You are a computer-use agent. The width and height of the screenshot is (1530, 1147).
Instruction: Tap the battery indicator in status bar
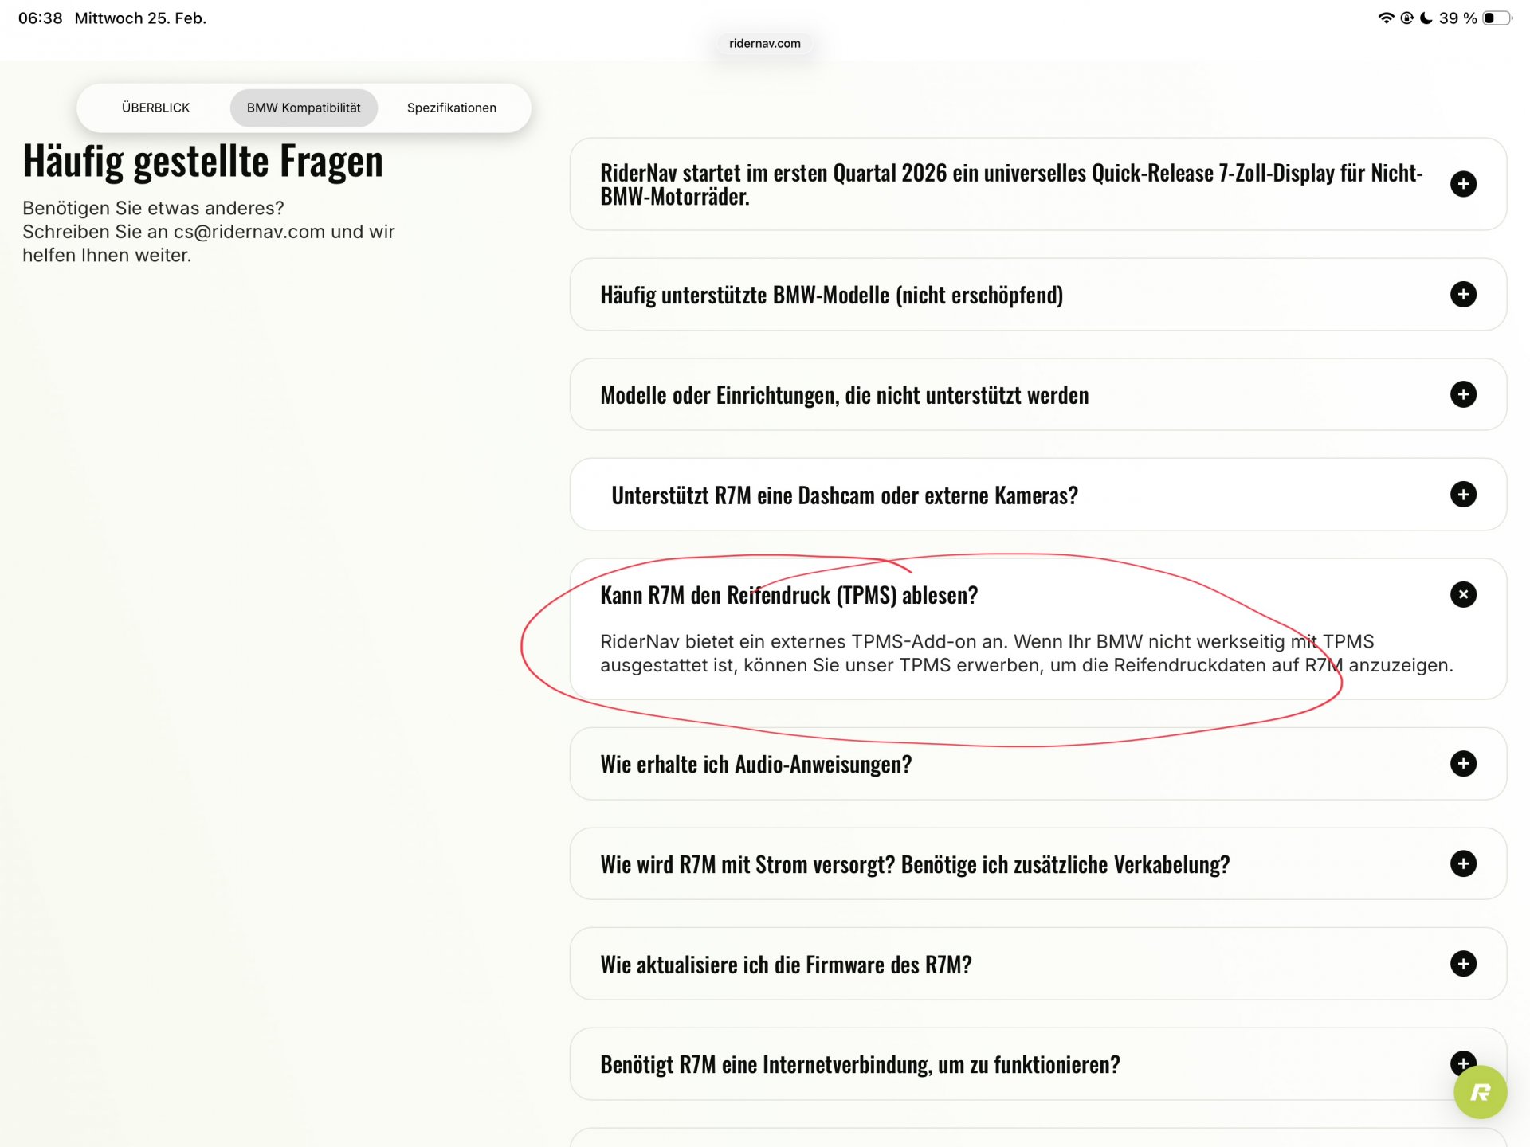click(x=1496, y=18)
